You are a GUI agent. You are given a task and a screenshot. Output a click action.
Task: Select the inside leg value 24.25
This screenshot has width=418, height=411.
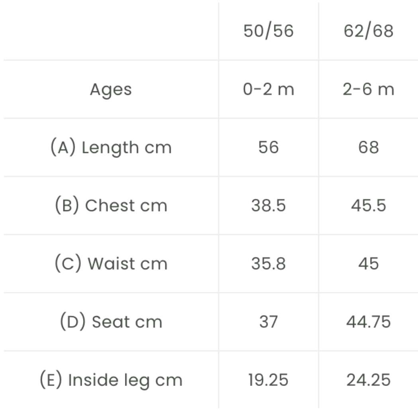click(x=368, y=380)
